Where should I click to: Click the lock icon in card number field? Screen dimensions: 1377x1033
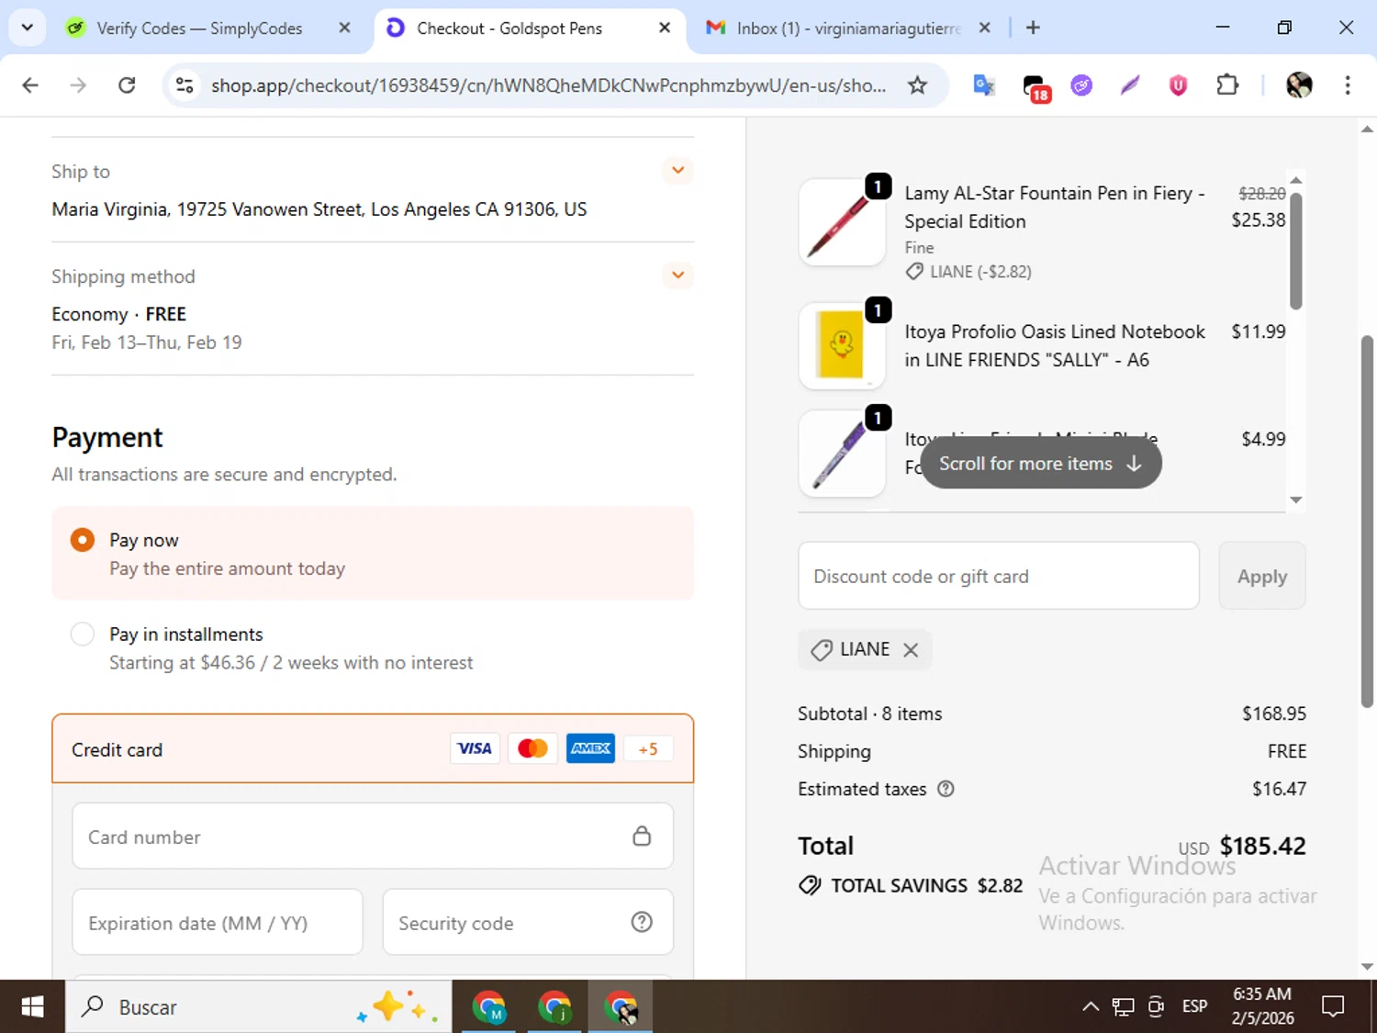(x=642, y=836)
